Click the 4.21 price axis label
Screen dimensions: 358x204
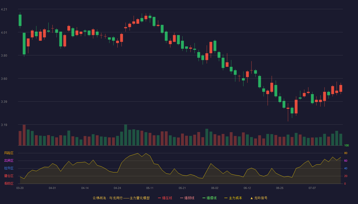tap(4, 9)
